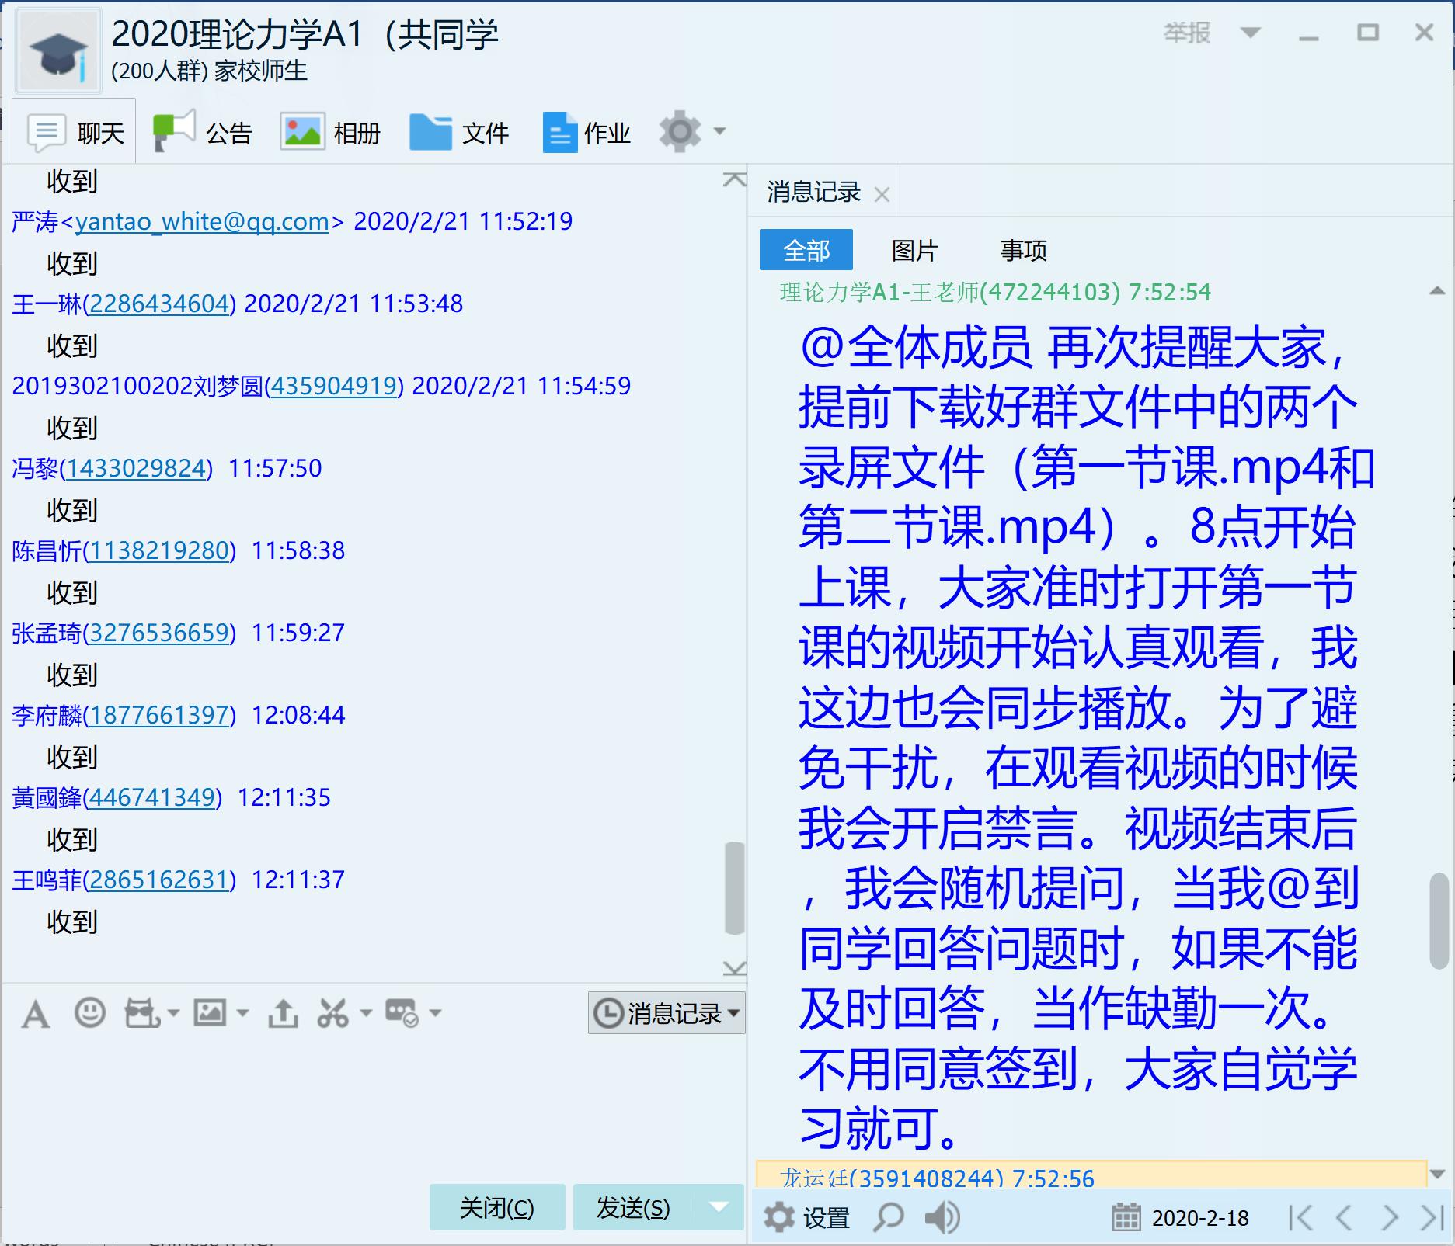Click the scissors screenshot tool icon
Screen dimensions: 1455x1246
coord(333,1013)
